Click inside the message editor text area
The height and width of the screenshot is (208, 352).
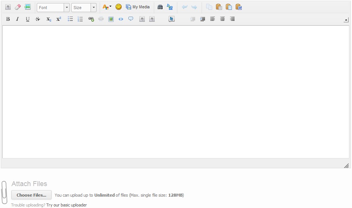[x=176, y=92]
